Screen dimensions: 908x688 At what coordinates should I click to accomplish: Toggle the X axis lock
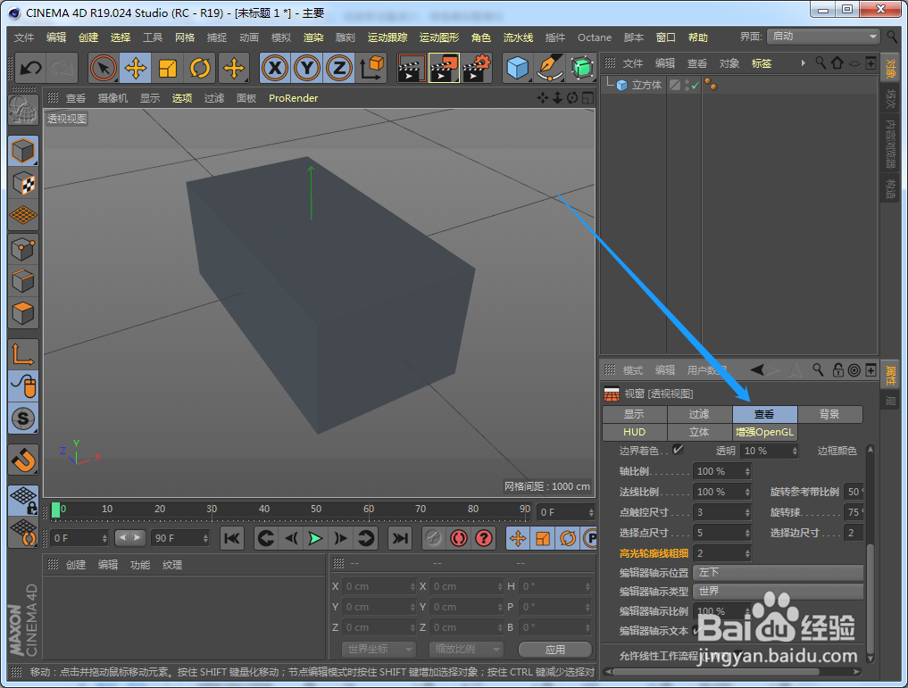click(x=275, y=69)
